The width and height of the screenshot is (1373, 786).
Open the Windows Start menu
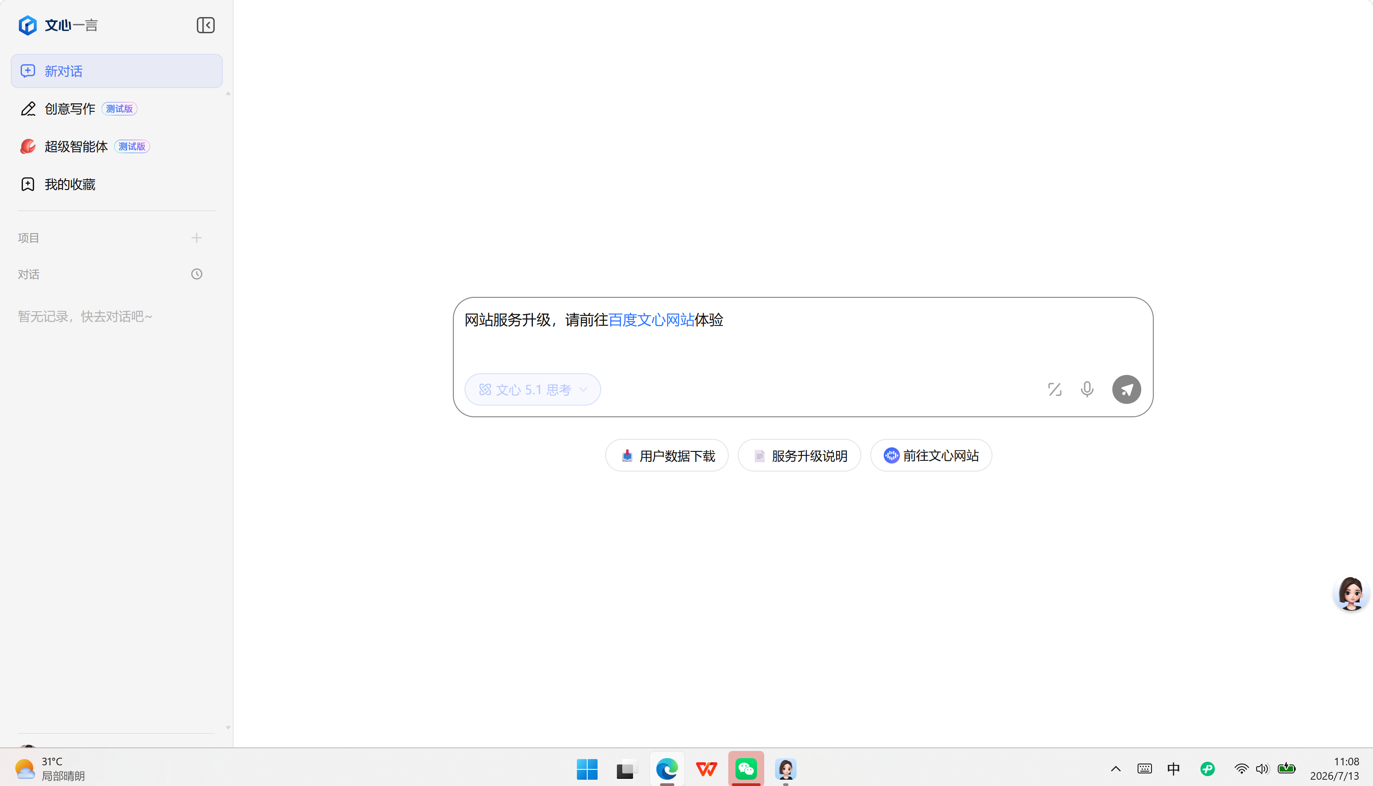[587, 769]
